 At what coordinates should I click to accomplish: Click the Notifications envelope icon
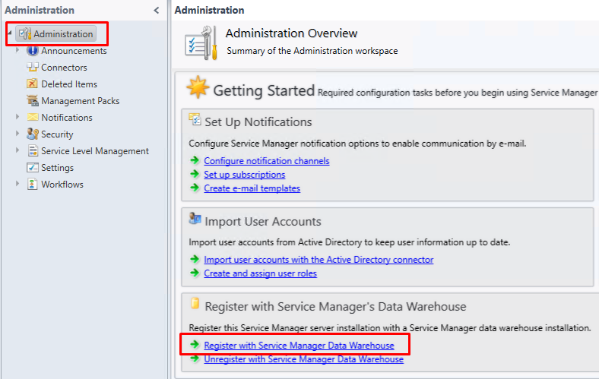click(33, 117)
